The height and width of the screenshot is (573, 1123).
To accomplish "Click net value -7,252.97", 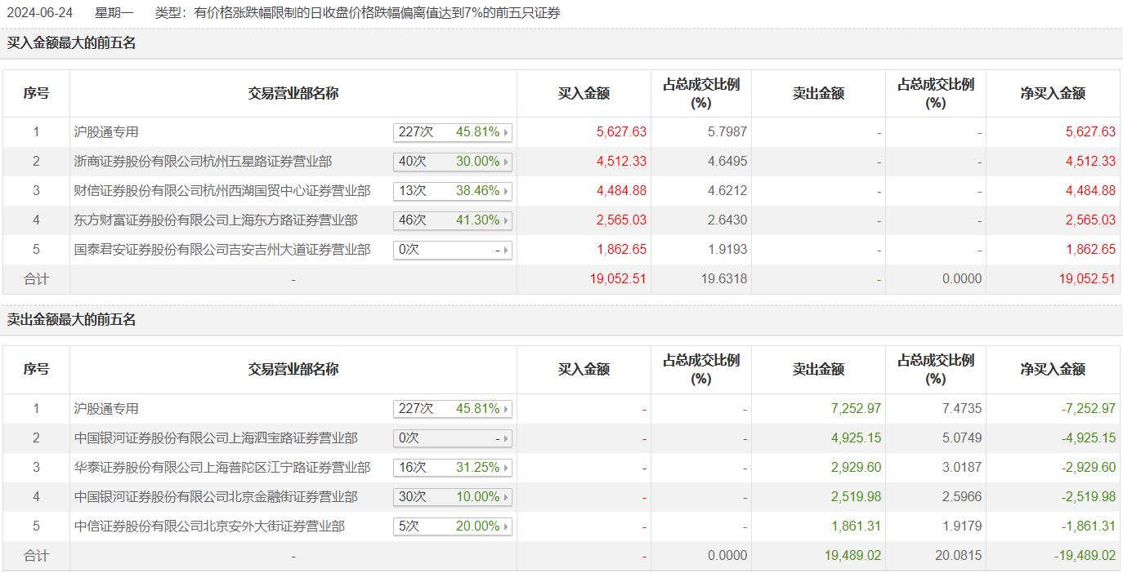I will pos(1088,409).
